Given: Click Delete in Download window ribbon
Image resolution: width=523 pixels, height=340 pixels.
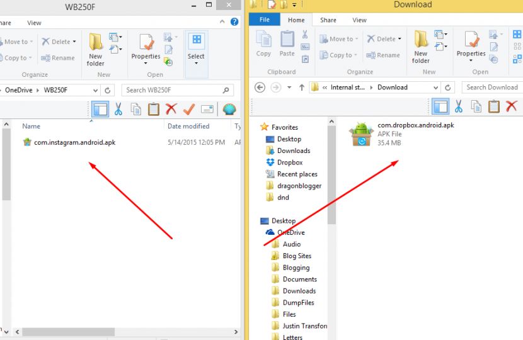Looking at the screenshot, I should coord(381,39).
